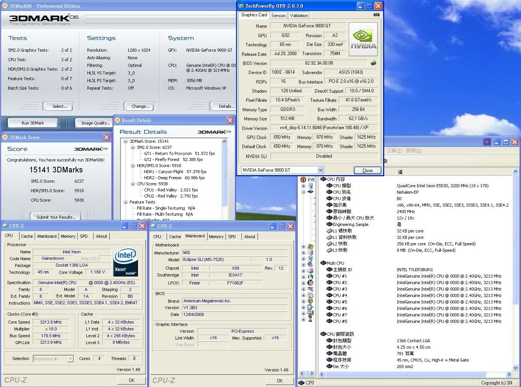The width and height of the screenshot is (521, 387).
Task: Open the 說明(H) menu in EVEREST
Action: [x=414, y=151]
